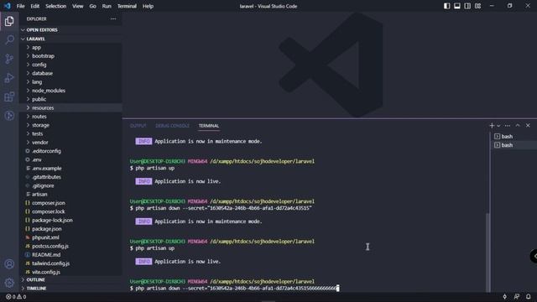Open the artisan file

point(70,194)
